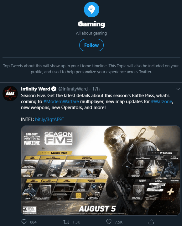This screenshot has height=226, width=182.
Task: Open the @InfinityWard handle link
Action: [73, 89]
